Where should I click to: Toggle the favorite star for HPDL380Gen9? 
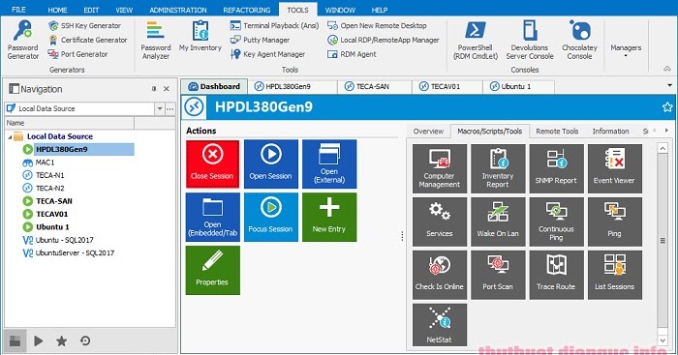[667, 107]
